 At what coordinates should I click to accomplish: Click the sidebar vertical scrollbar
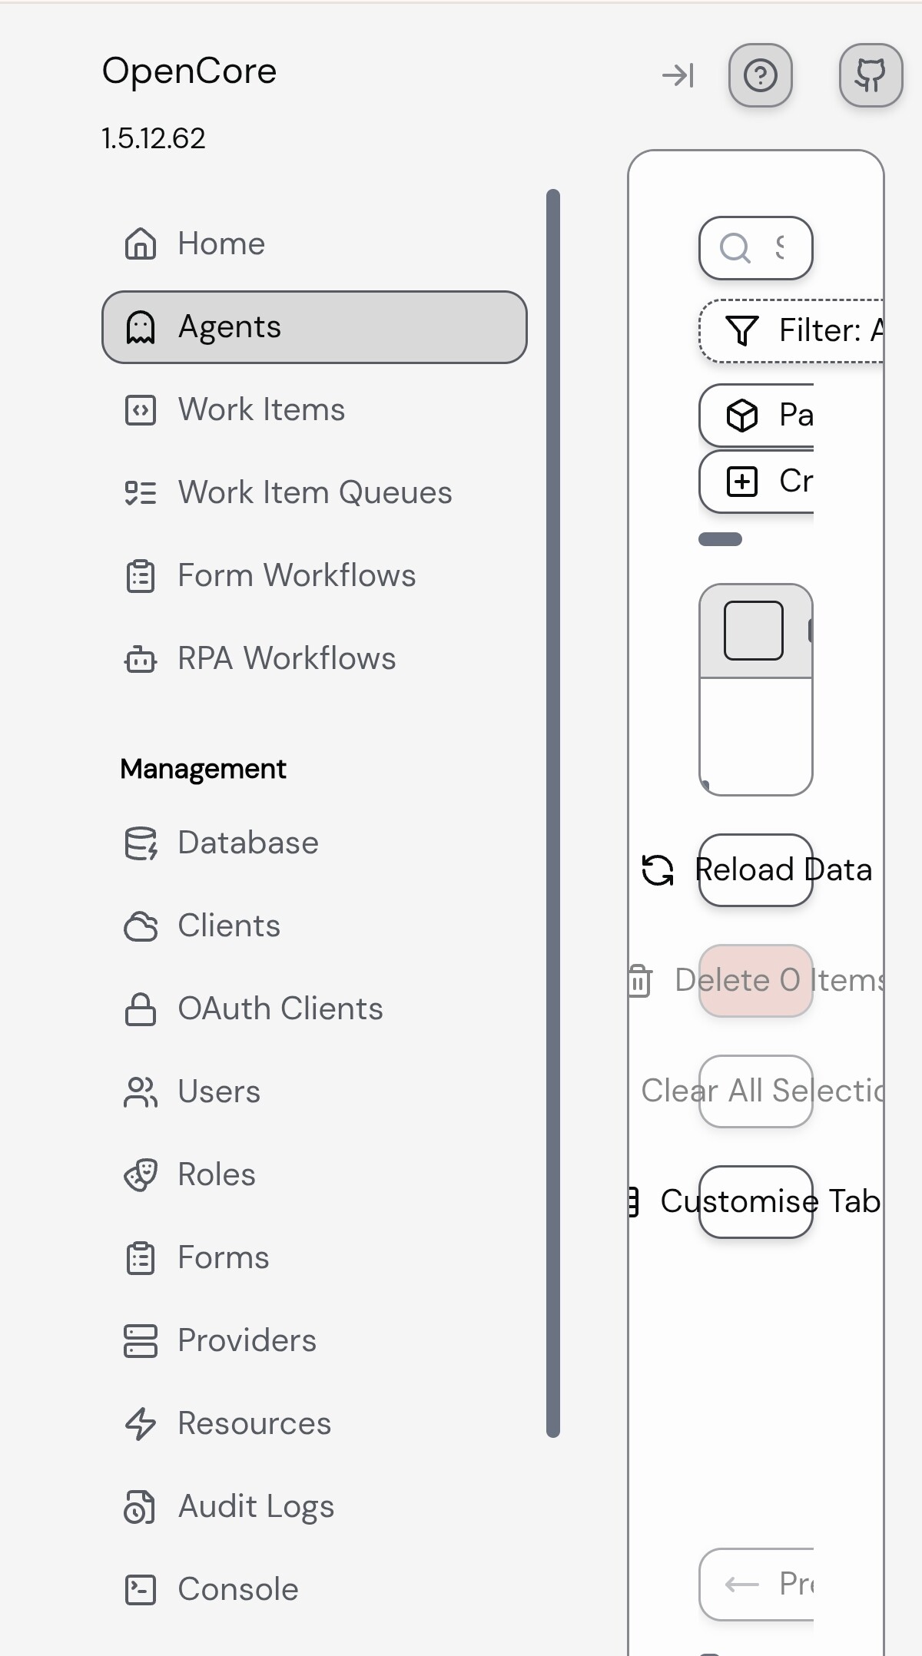click(553, 813)
